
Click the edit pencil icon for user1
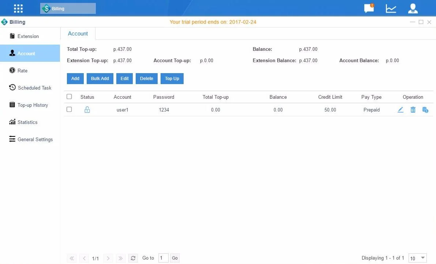401,110
